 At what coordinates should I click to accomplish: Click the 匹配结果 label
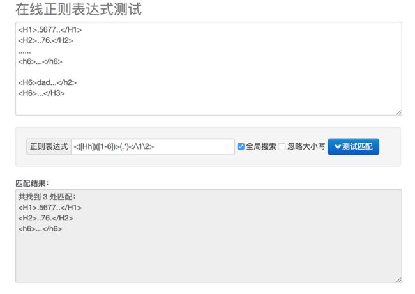pyautogui.click(x=32, y=183)
